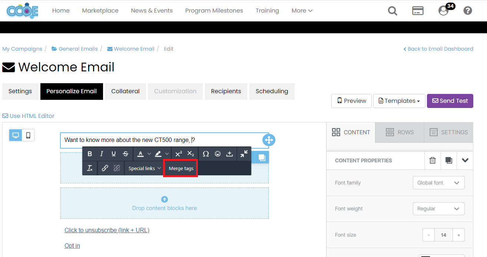Select the ROWS panel tab

pos(400,132)
